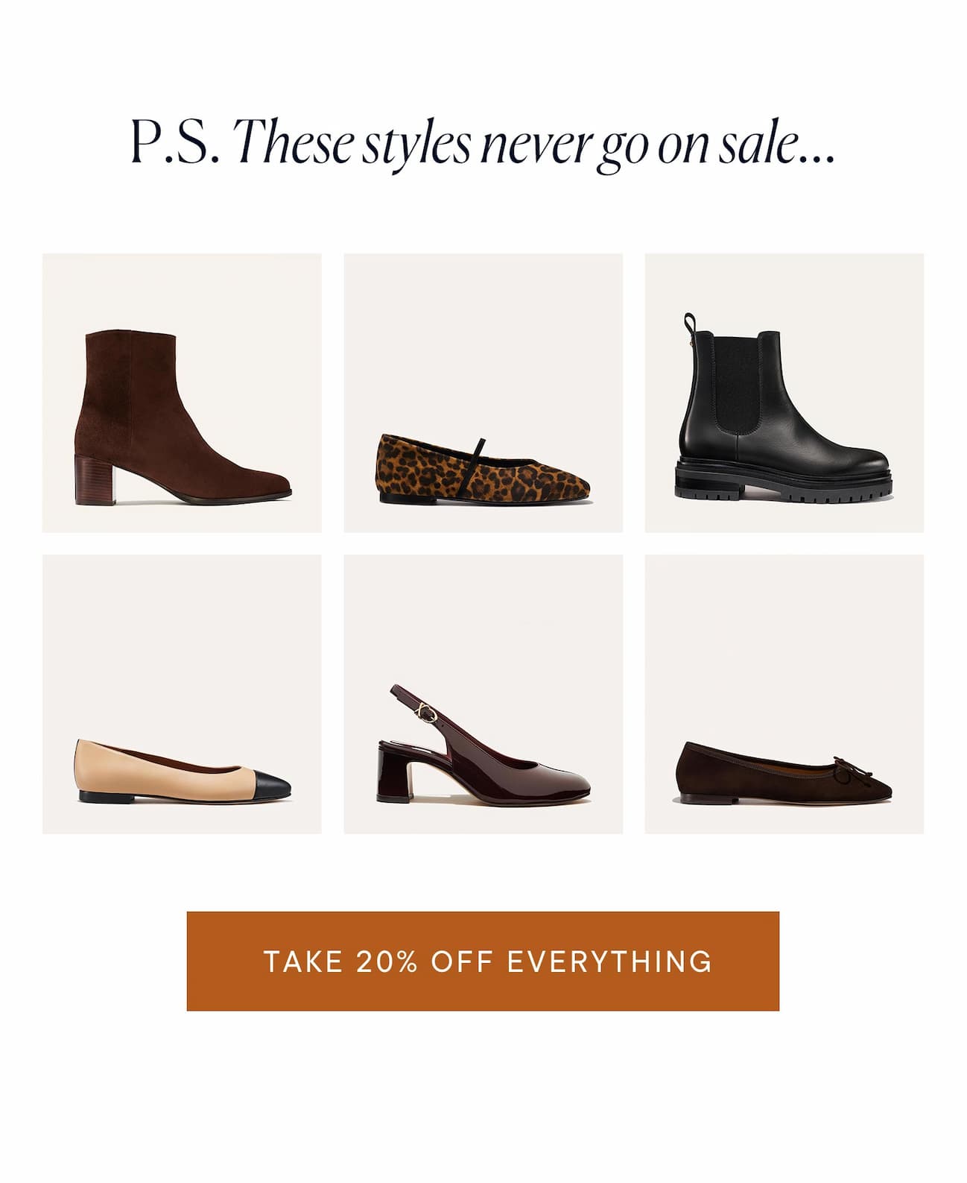Image resolution: width=967 pixels, height=1183 pixels.
Task: Click the chunky lug sole of the black boot
Action: (x=784, y=481)
